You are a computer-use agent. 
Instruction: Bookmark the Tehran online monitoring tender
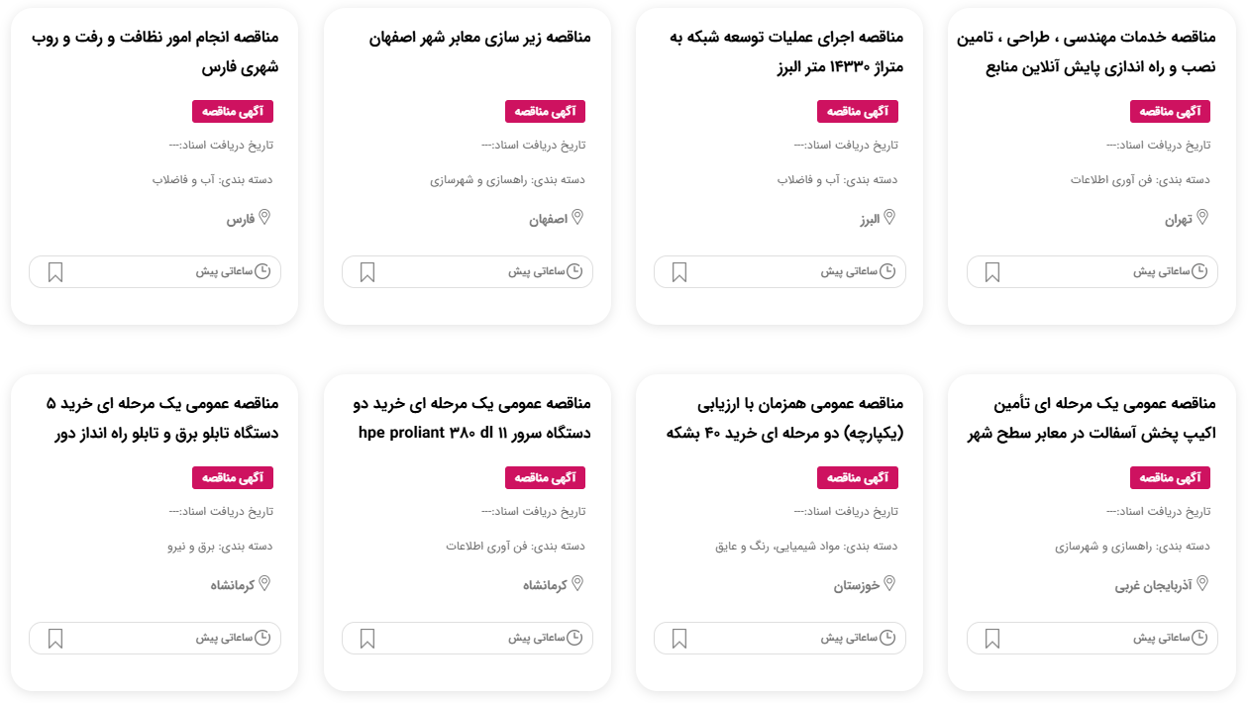tap(992, 272)
